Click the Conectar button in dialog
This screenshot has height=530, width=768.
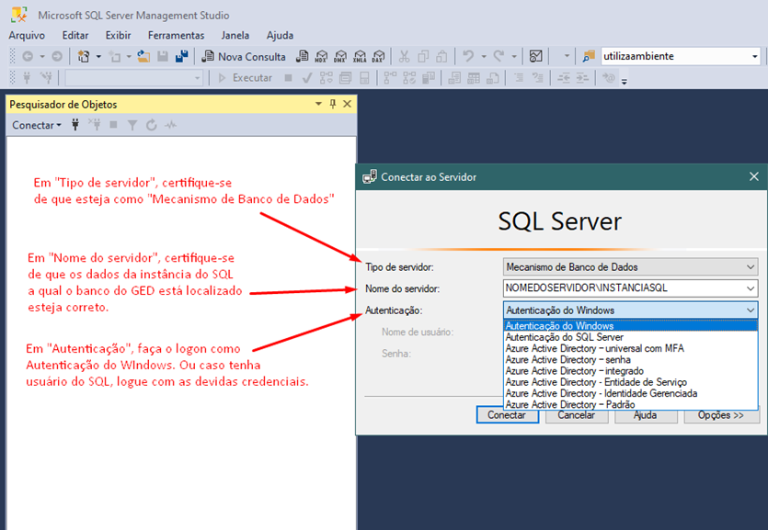(508, 415)
